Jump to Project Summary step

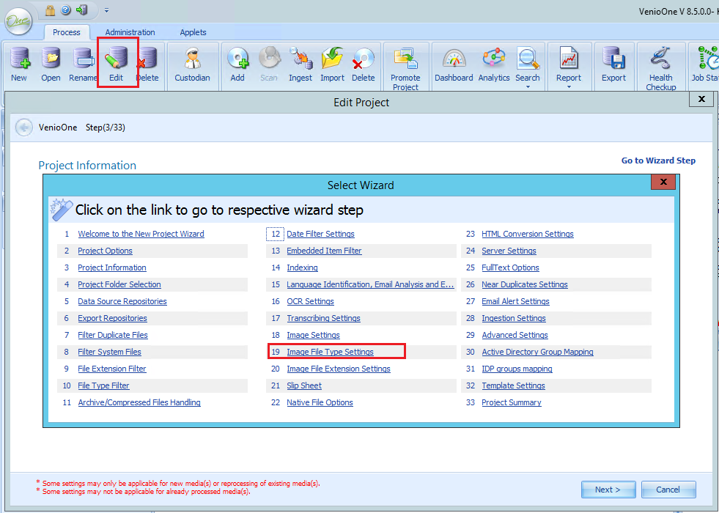click(x=512, y=402)
